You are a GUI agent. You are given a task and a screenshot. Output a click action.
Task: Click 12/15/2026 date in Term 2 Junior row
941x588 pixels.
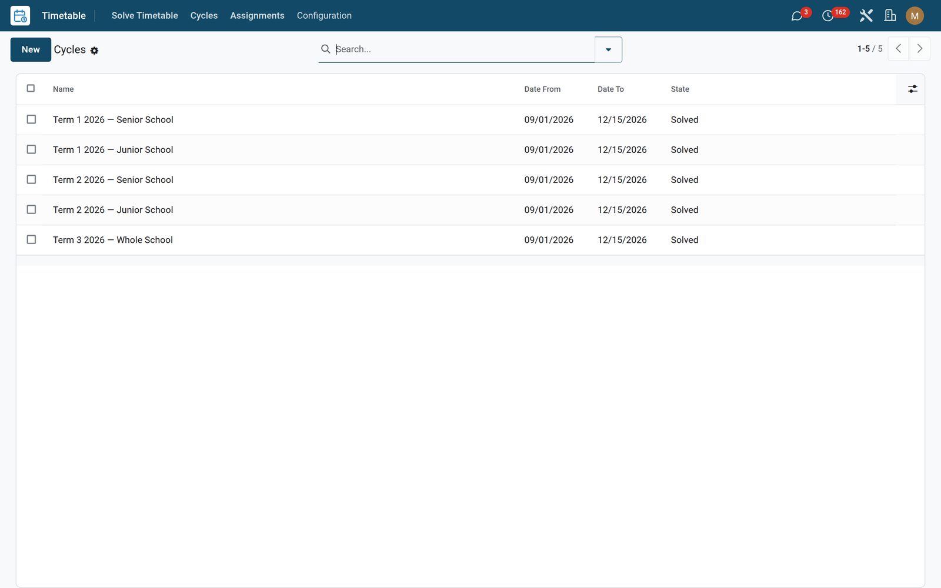(622, 209)
